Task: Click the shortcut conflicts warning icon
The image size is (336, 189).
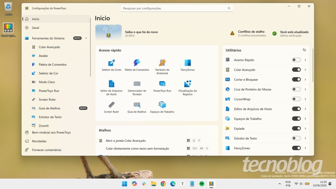Action: tap(232, 33)
